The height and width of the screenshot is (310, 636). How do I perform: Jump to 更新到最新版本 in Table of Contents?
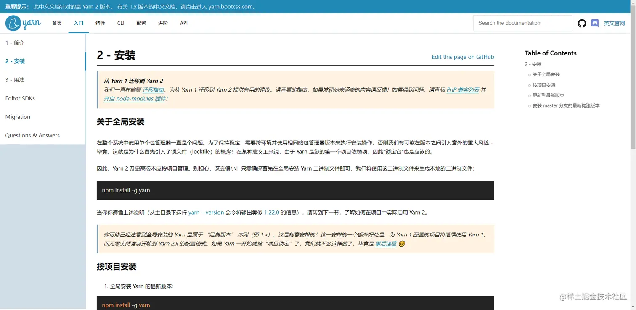click(x=548, y=95)
